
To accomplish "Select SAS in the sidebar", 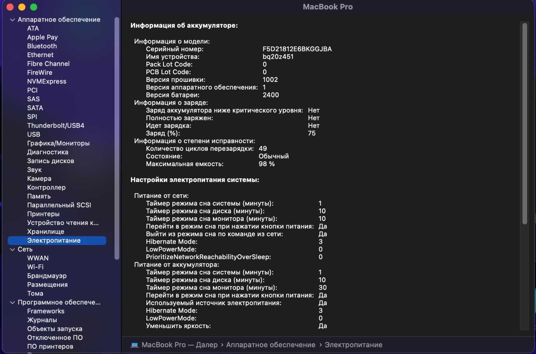I will click(33, 99).
